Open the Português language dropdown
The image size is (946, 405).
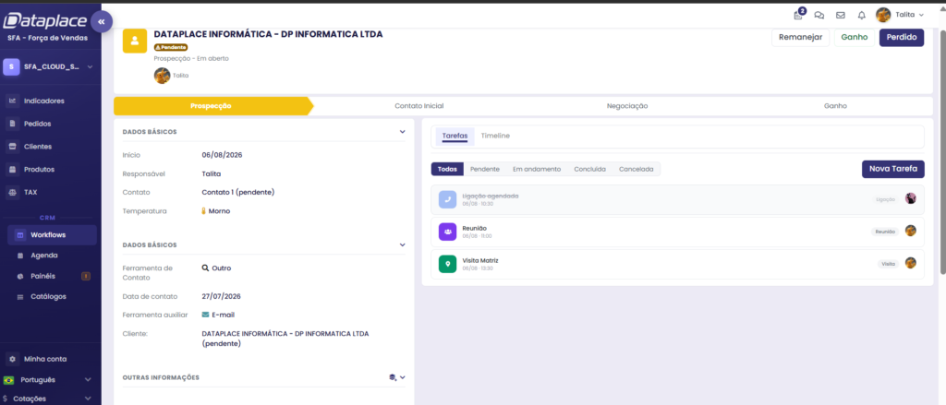click(x=88, y=380)
